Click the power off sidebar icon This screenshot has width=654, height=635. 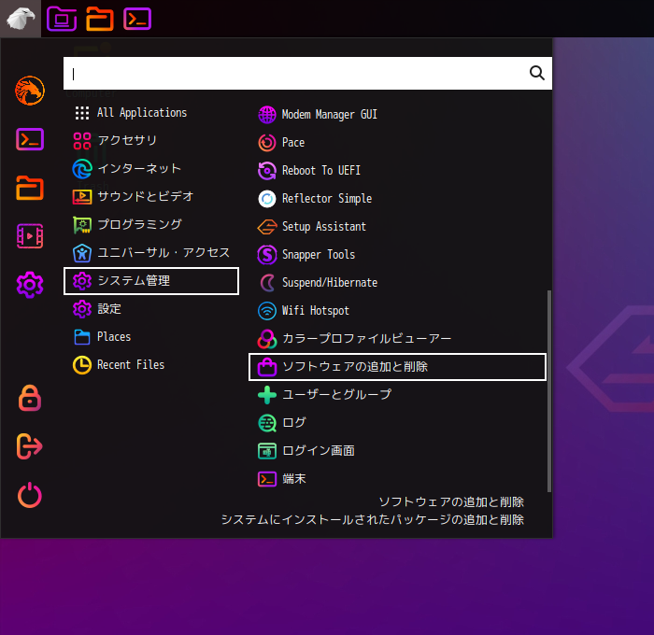30,495
